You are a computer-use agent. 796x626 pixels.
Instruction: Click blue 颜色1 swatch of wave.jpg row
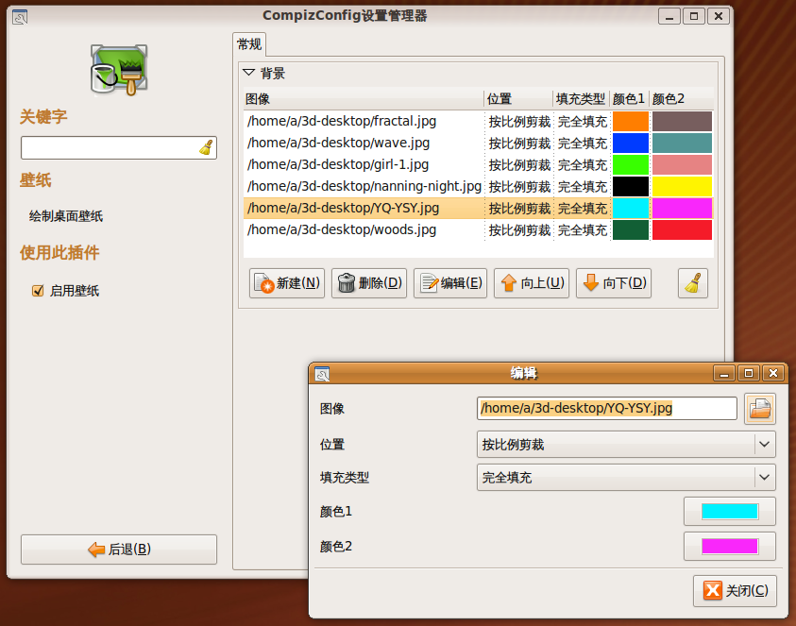[x=631, y=144]
